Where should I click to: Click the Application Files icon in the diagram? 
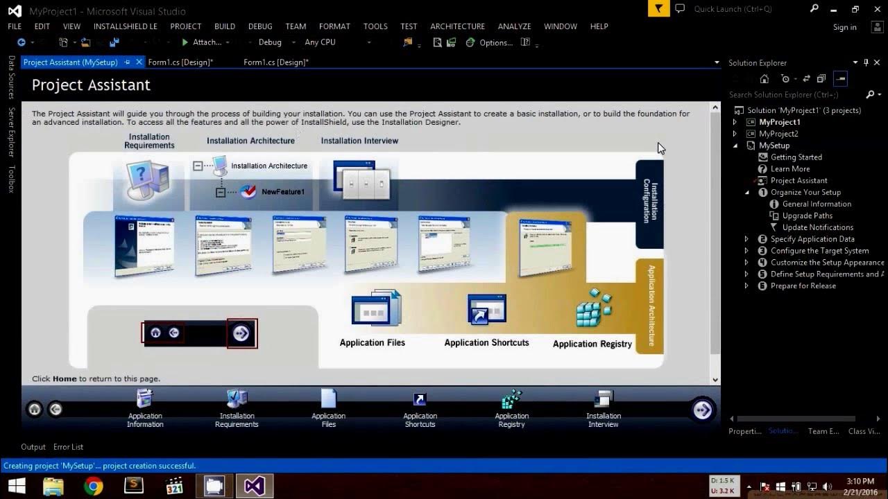[x=376, y=309]
